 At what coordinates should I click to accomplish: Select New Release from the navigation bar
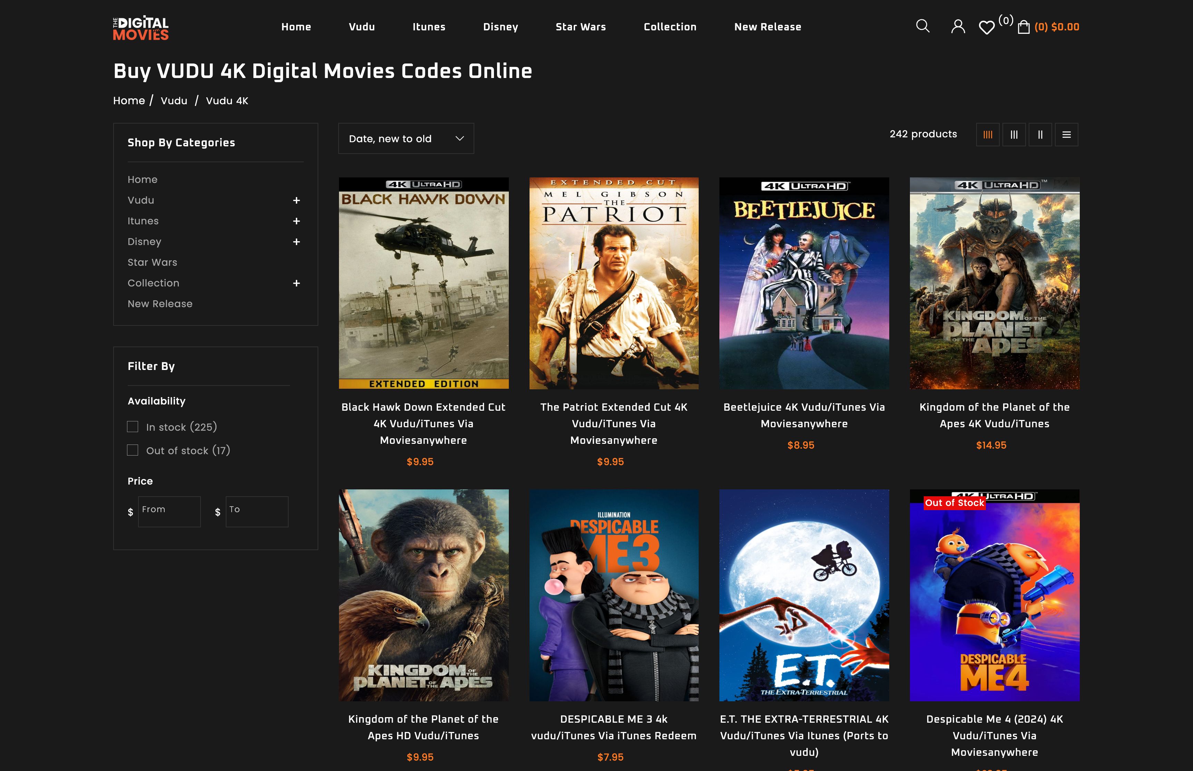[x=767, y=27]
